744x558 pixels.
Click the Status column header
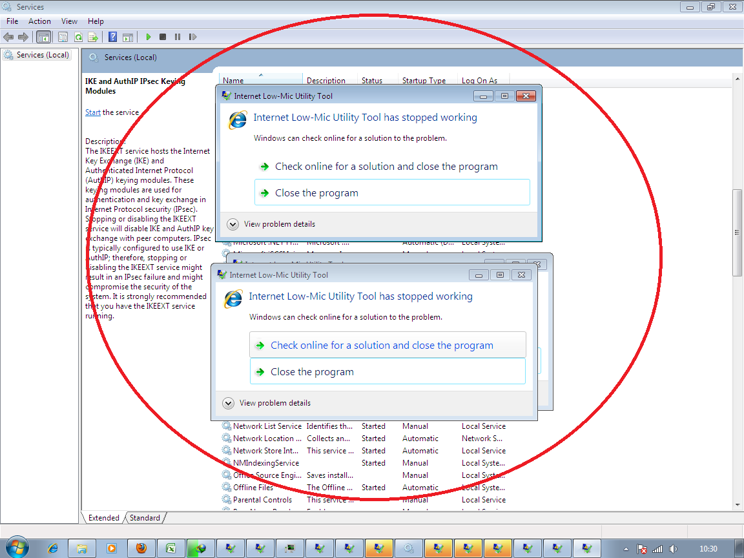(x=378, y=80)
